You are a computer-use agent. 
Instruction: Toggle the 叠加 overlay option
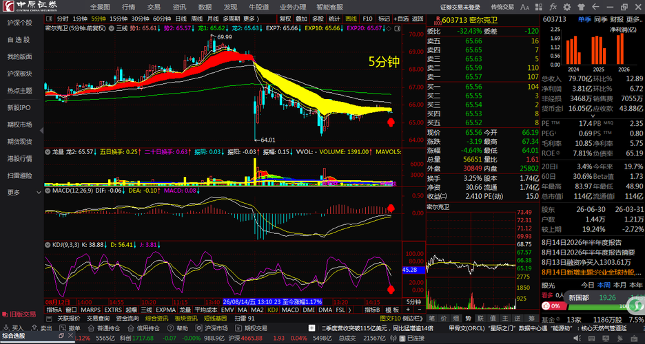coord(302,19)
